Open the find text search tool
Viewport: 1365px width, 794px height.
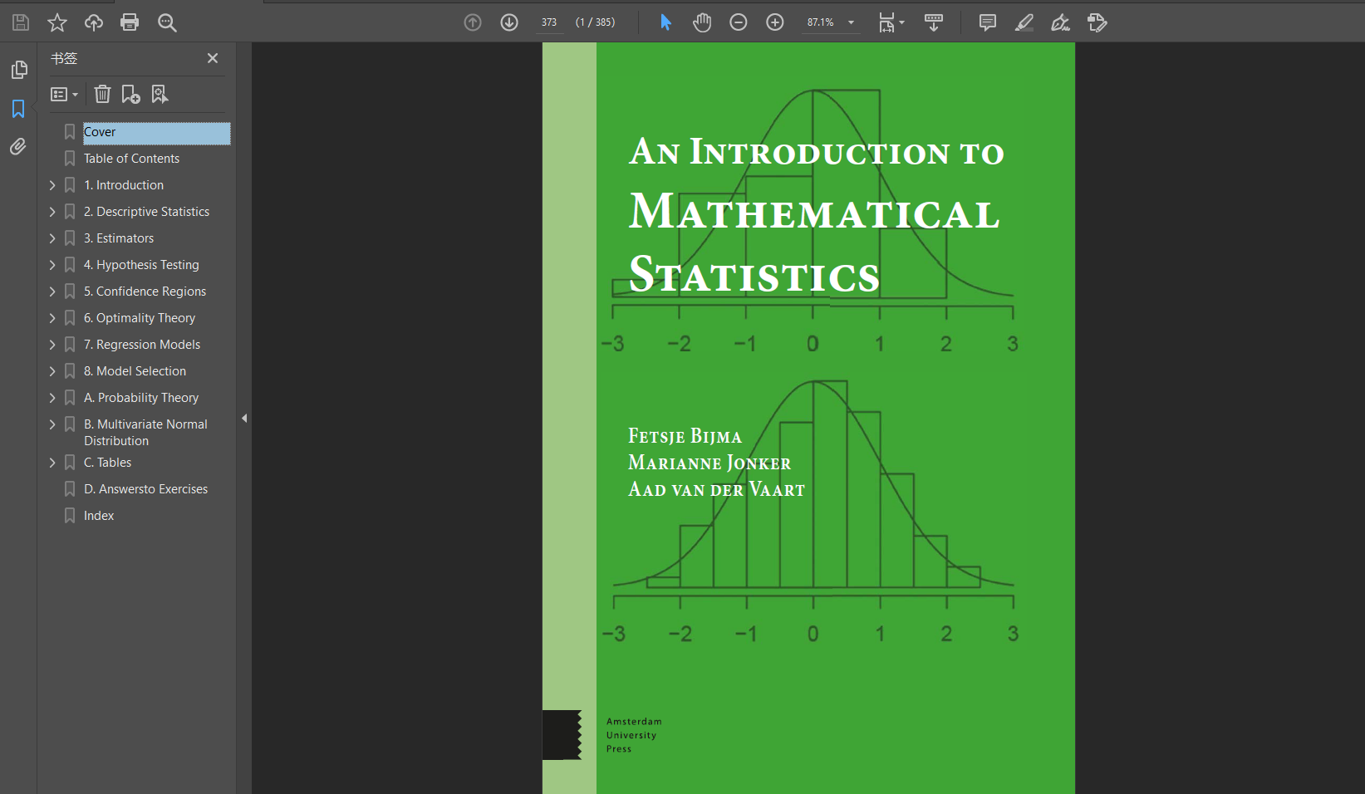click(167, 22)
